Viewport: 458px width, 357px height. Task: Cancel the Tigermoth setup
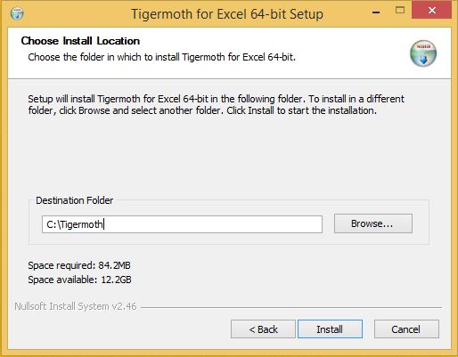(406, 329)
